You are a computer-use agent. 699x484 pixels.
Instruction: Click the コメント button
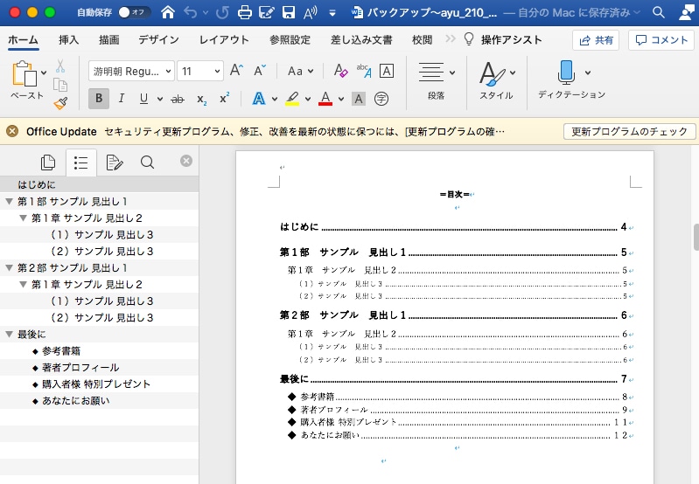coord(661,40)
